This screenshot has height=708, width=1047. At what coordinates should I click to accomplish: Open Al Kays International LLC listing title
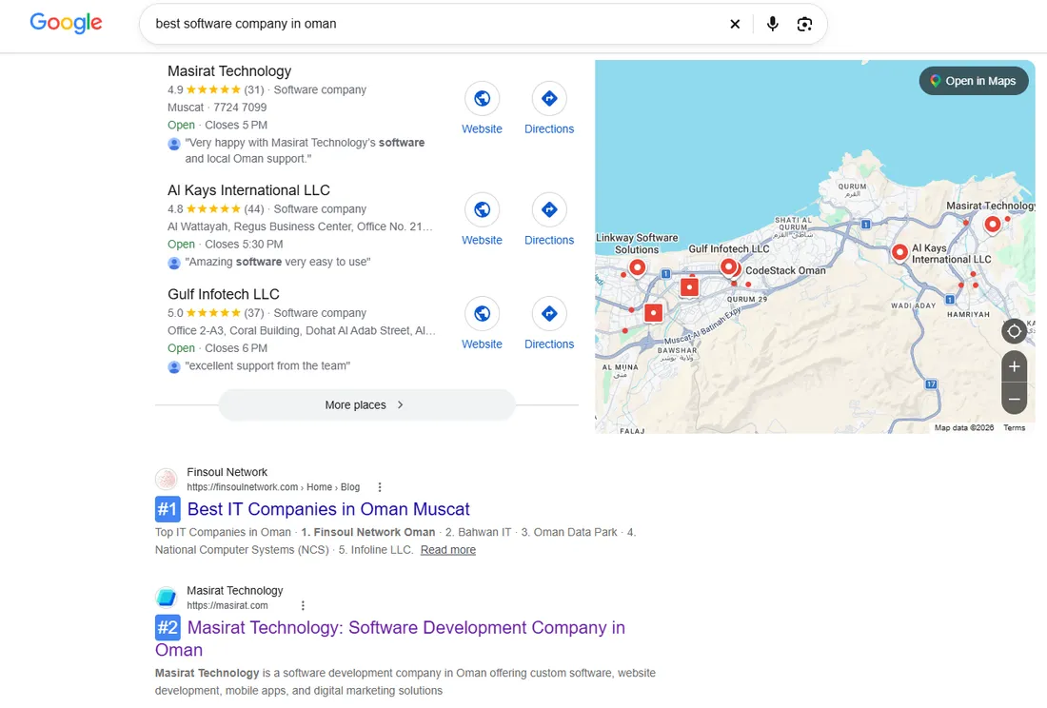pos(248,190)
